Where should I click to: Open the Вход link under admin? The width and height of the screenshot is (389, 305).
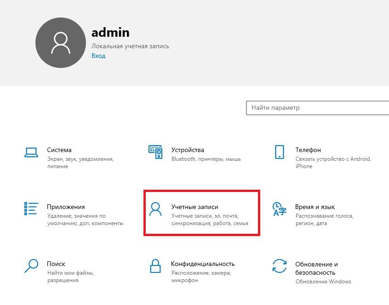click(x=99, y=55)
